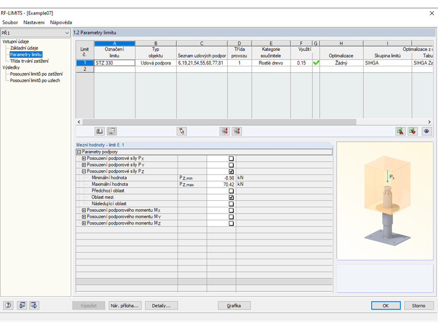The height and width of the screenshot is (329, 438).
Task: Open the library book icon under the table
Action: point(100,131)
